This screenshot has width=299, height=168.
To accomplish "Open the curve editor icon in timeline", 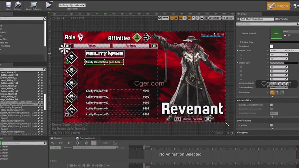I will (x=115, y=143).
